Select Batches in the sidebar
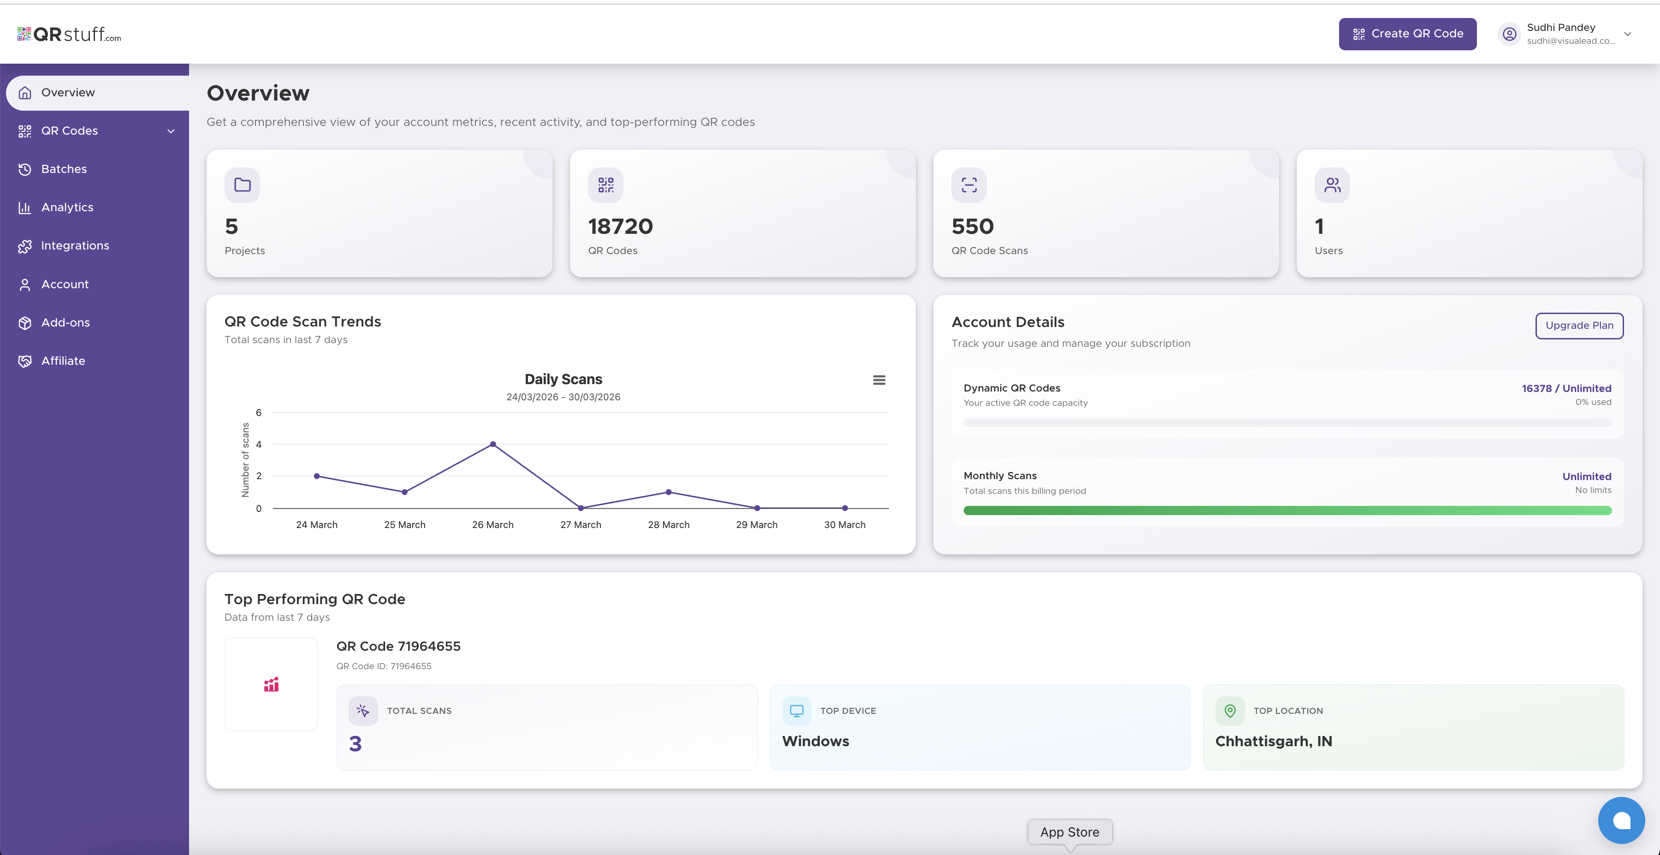This screenshot has height=855, width=1660. [64, 169]
